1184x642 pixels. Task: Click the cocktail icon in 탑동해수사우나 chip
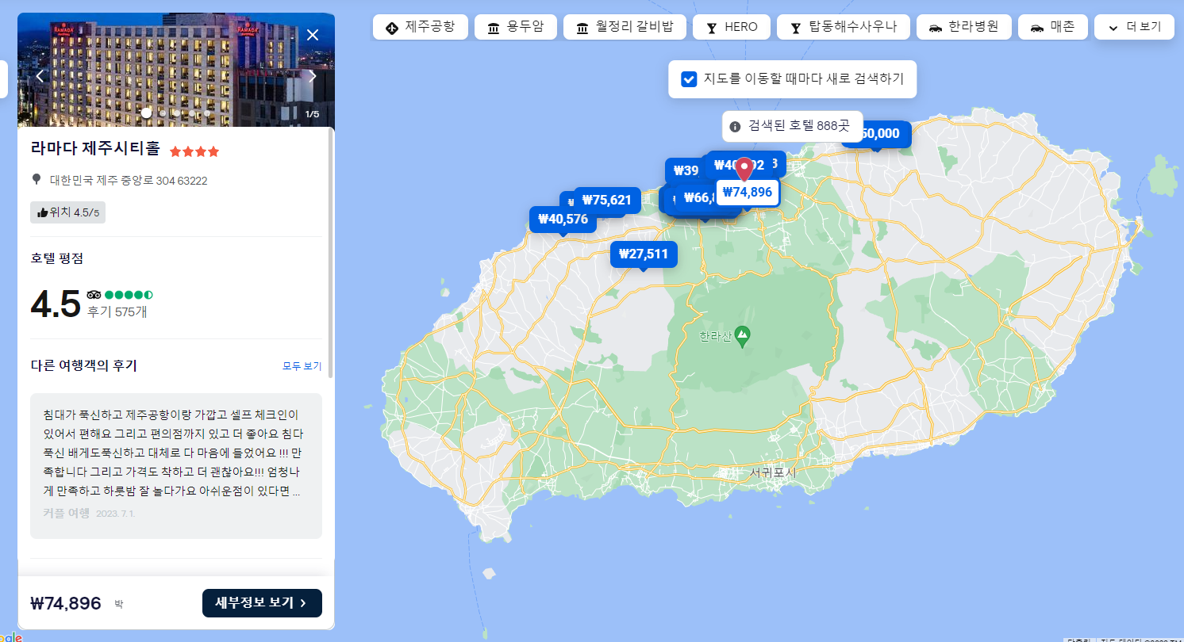click(795, 29)
